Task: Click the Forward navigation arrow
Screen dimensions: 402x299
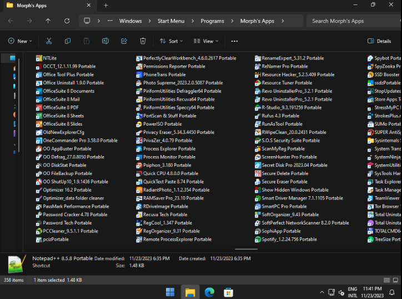Action: tap(29, 21)
